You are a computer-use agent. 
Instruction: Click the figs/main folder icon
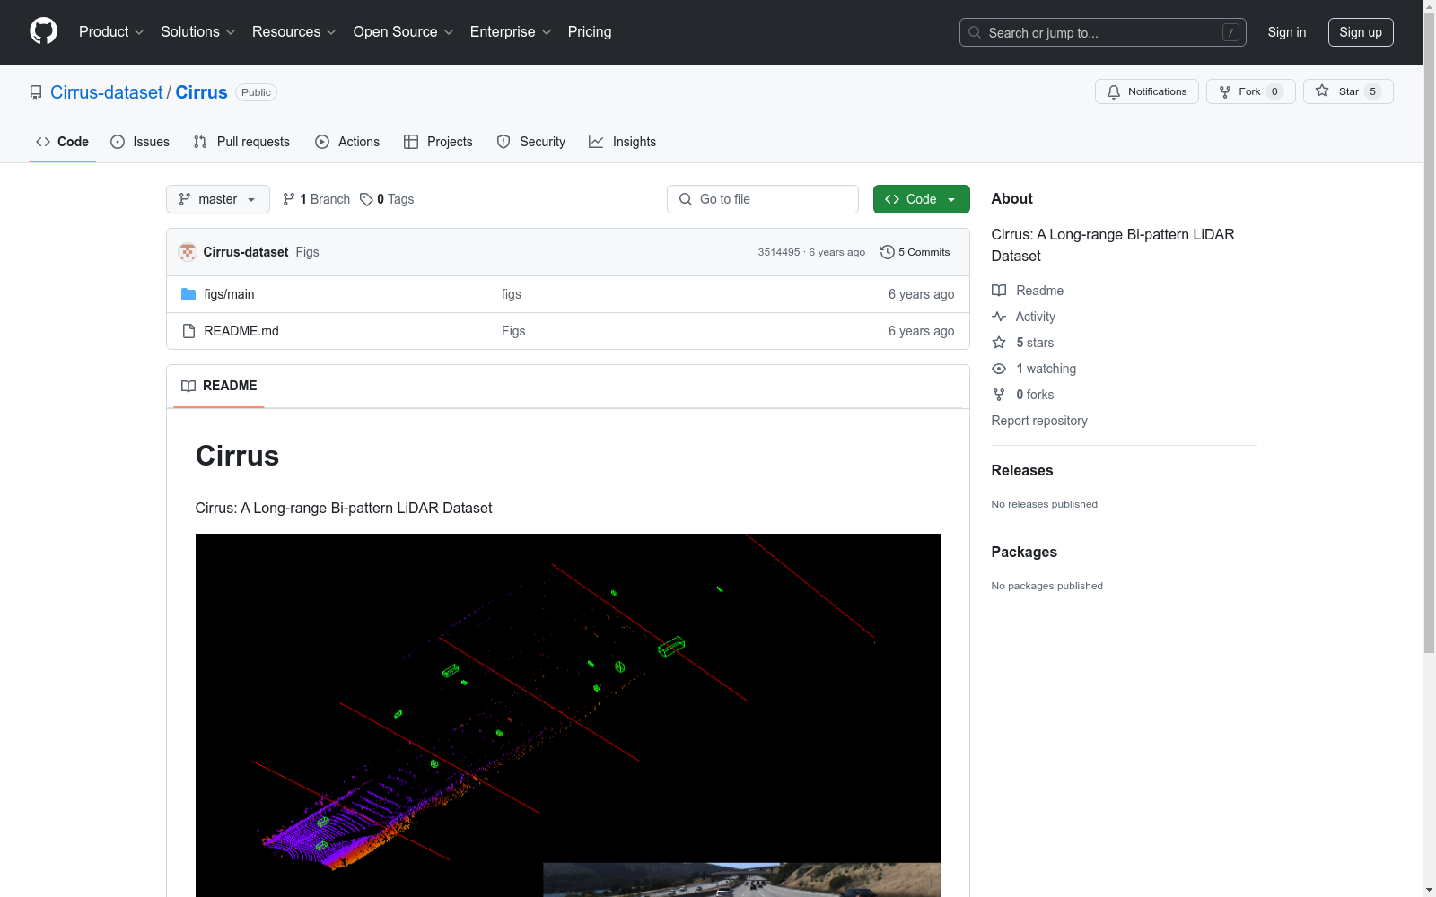188,294
